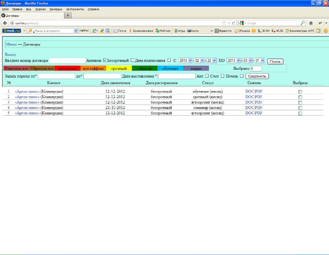The height and width of the screenshot is (255, 329).
Task: Open Одноклассники from the toolbar
Action: pyautogui.click(x=141, y=31)
